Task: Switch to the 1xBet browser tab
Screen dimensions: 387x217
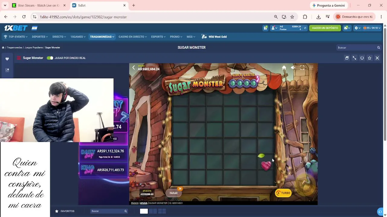Action: click(x=99, y=5)
